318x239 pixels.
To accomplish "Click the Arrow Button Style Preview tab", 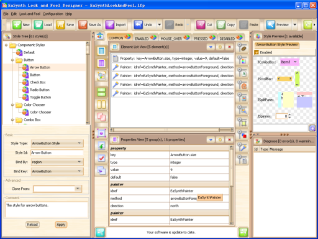I will click(x=277, y=45).
